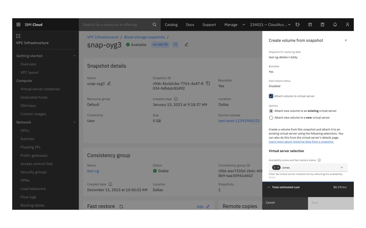Open VPC layout in sidebar

coord(29,72)
